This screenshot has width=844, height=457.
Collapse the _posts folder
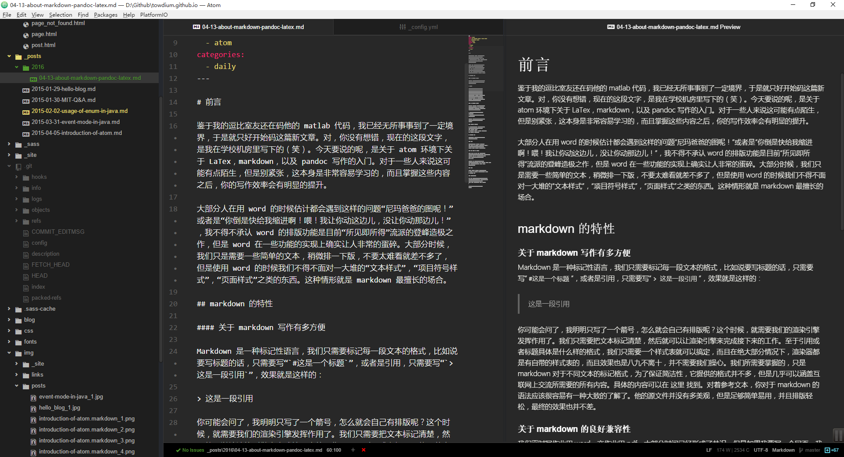click(9, 56)
